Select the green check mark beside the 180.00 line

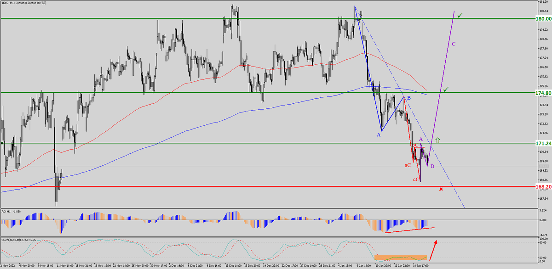pyautogui.click(x=460, y=15)
